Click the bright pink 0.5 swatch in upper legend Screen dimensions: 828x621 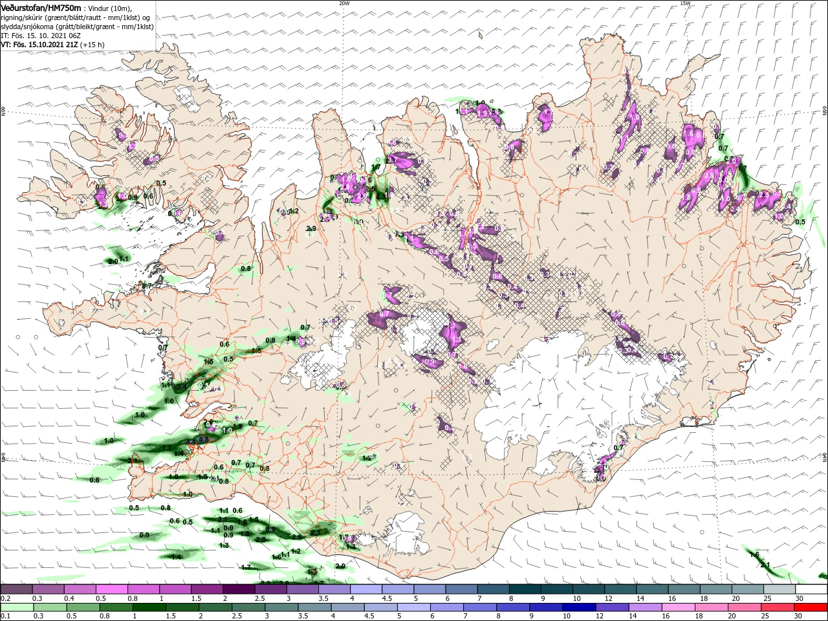point(111,589)
